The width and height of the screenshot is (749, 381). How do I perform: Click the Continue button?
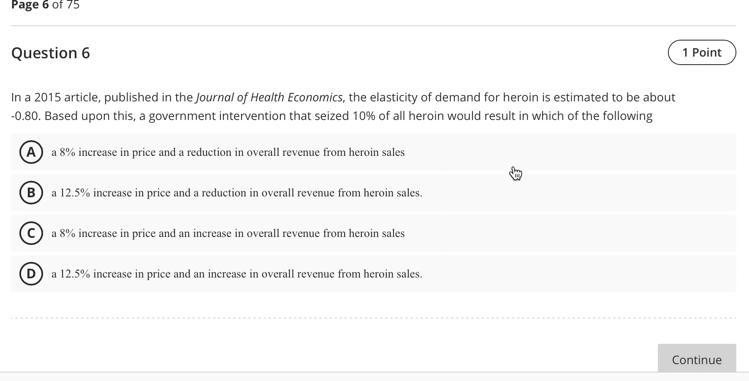click(697, 360)
